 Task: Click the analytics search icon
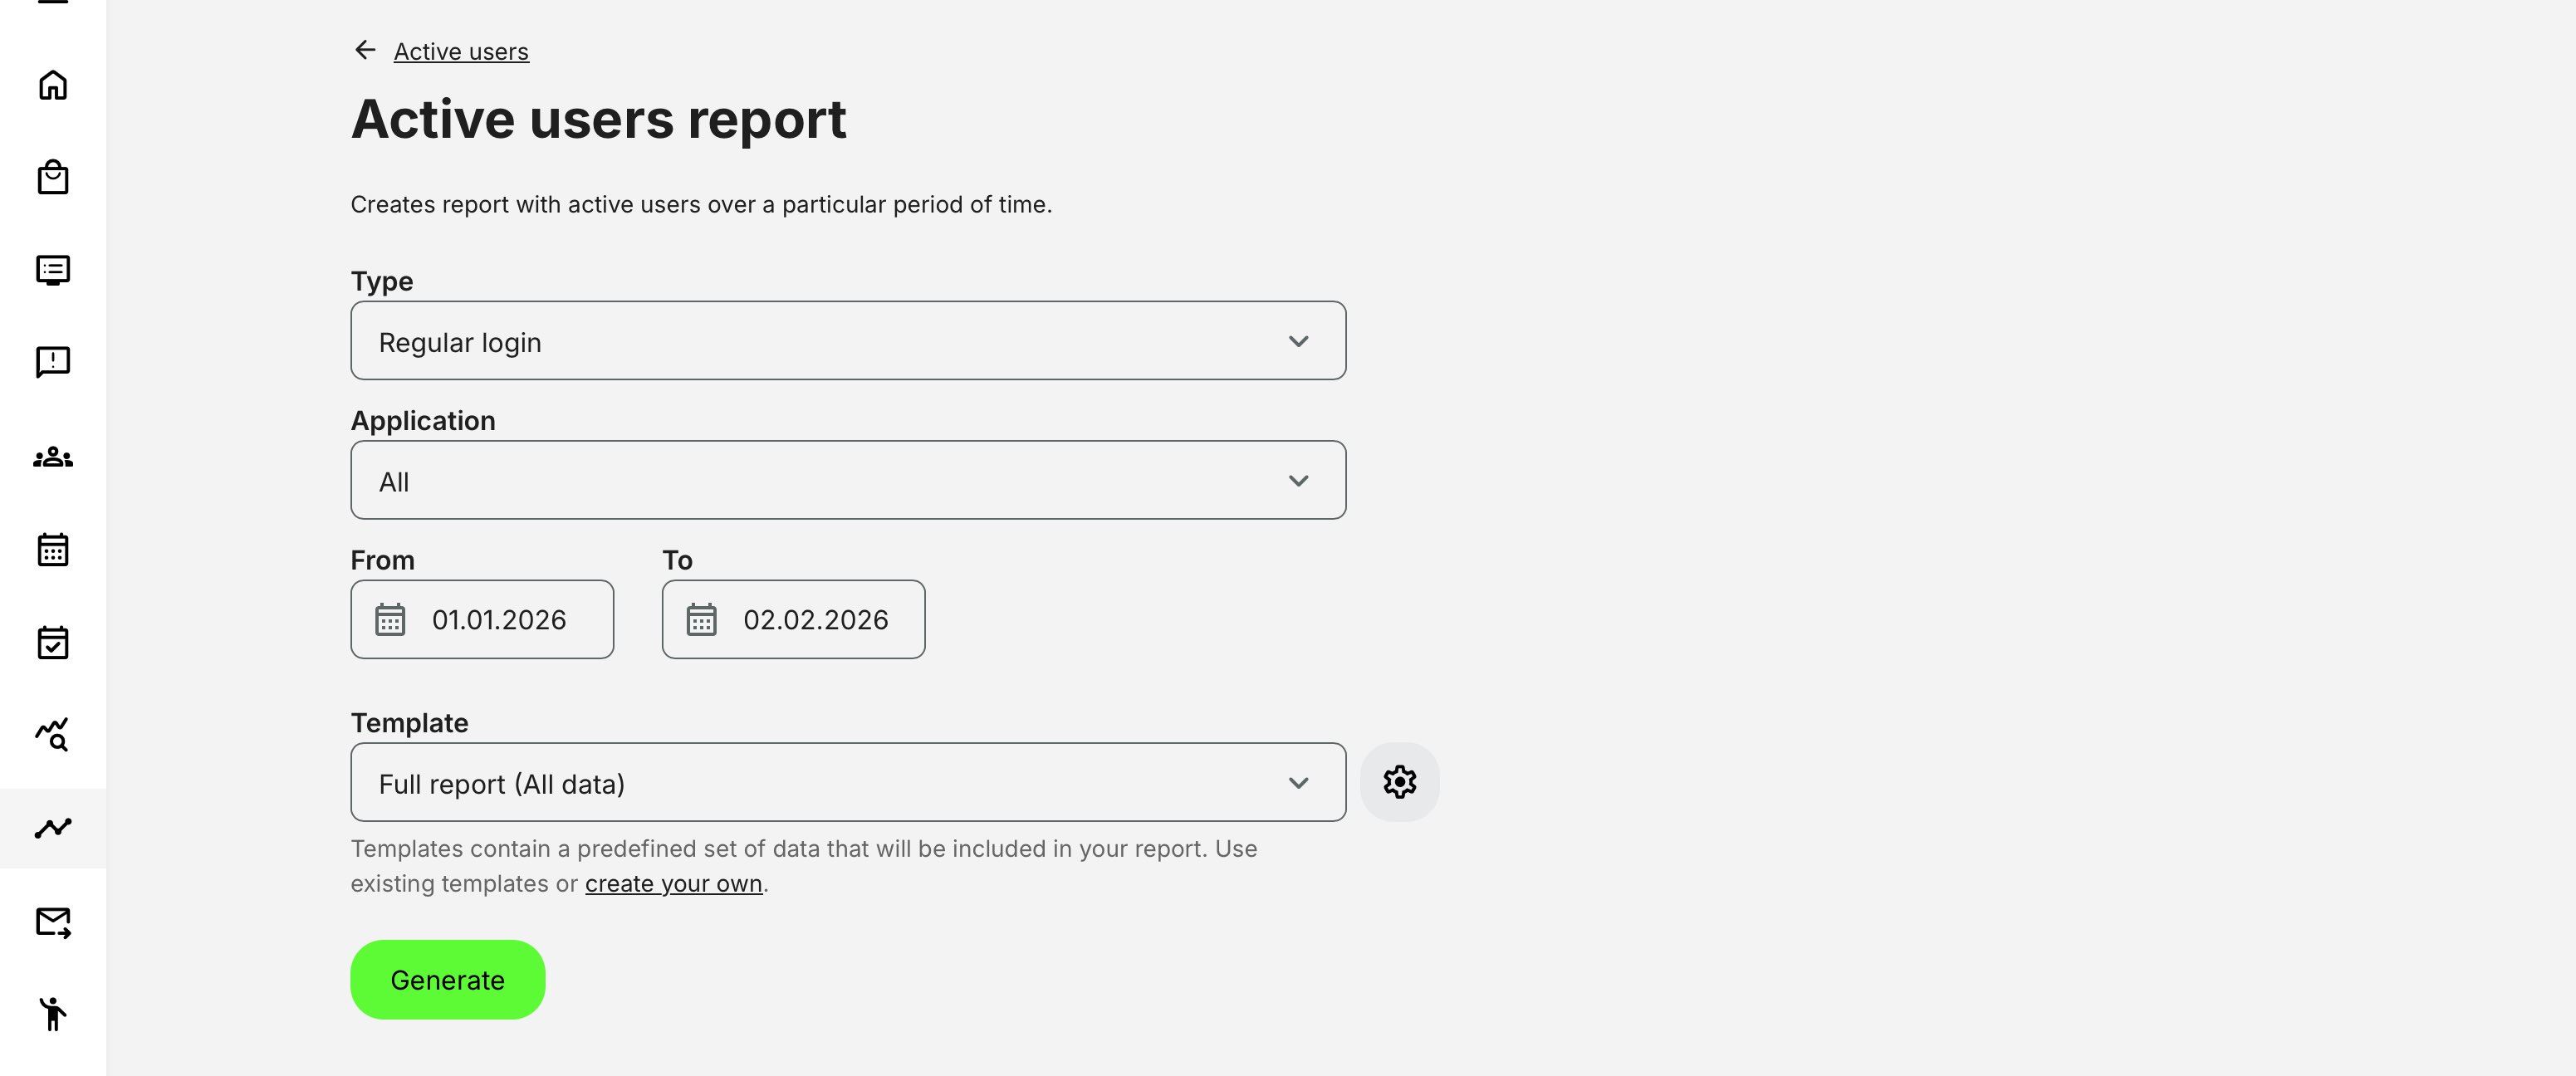52,735
